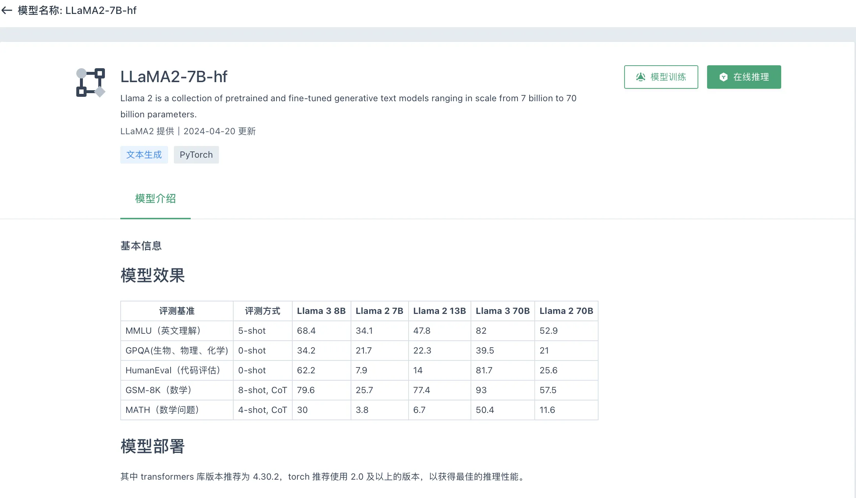Viewport: 856px width, 498px height.
Task: Click the 4-shot, CoT cell
Action: 263,410
